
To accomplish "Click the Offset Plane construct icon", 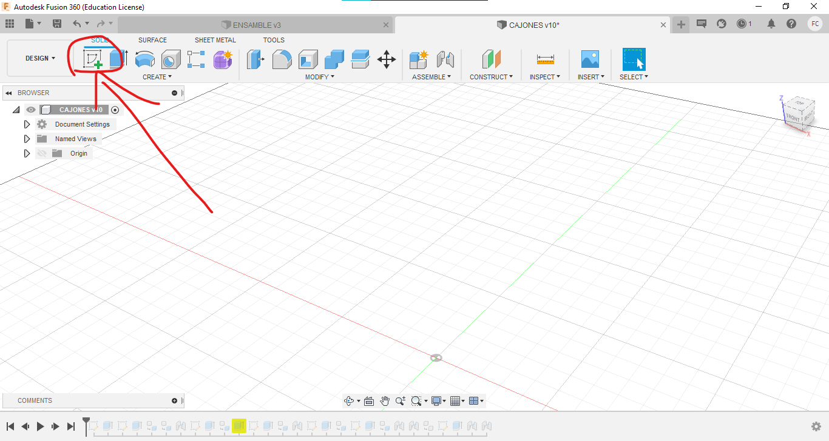I will click(492, 59).
